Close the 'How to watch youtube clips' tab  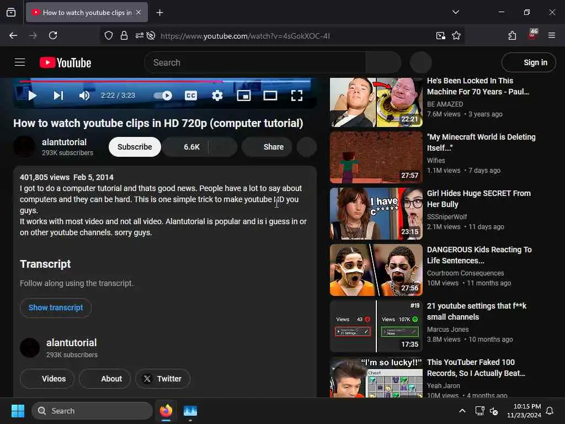pyautogui.click(x=138, y=12)
